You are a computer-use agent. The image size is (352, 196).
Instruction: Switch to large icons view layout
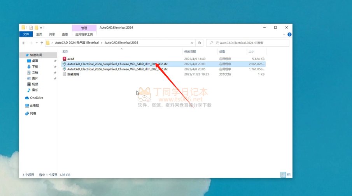[288, 175]
